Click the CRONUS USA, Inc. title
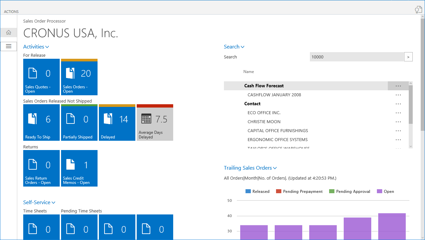 [x=71, y=33]
